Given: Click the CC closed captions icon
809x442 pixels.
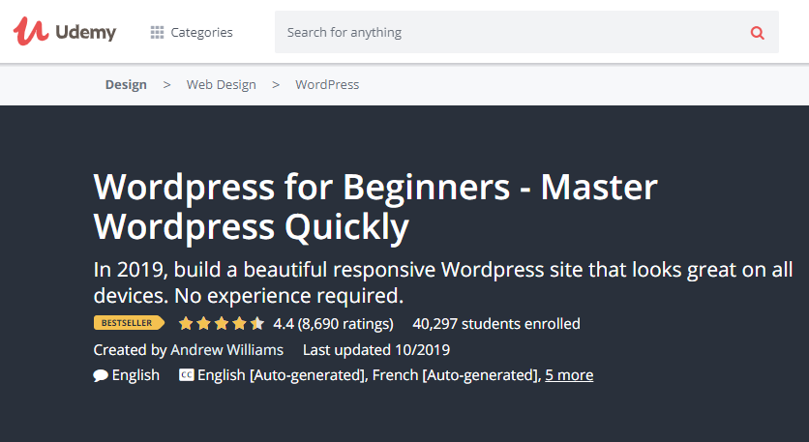Looking at the screenshot, I should (x=186, y=375).
